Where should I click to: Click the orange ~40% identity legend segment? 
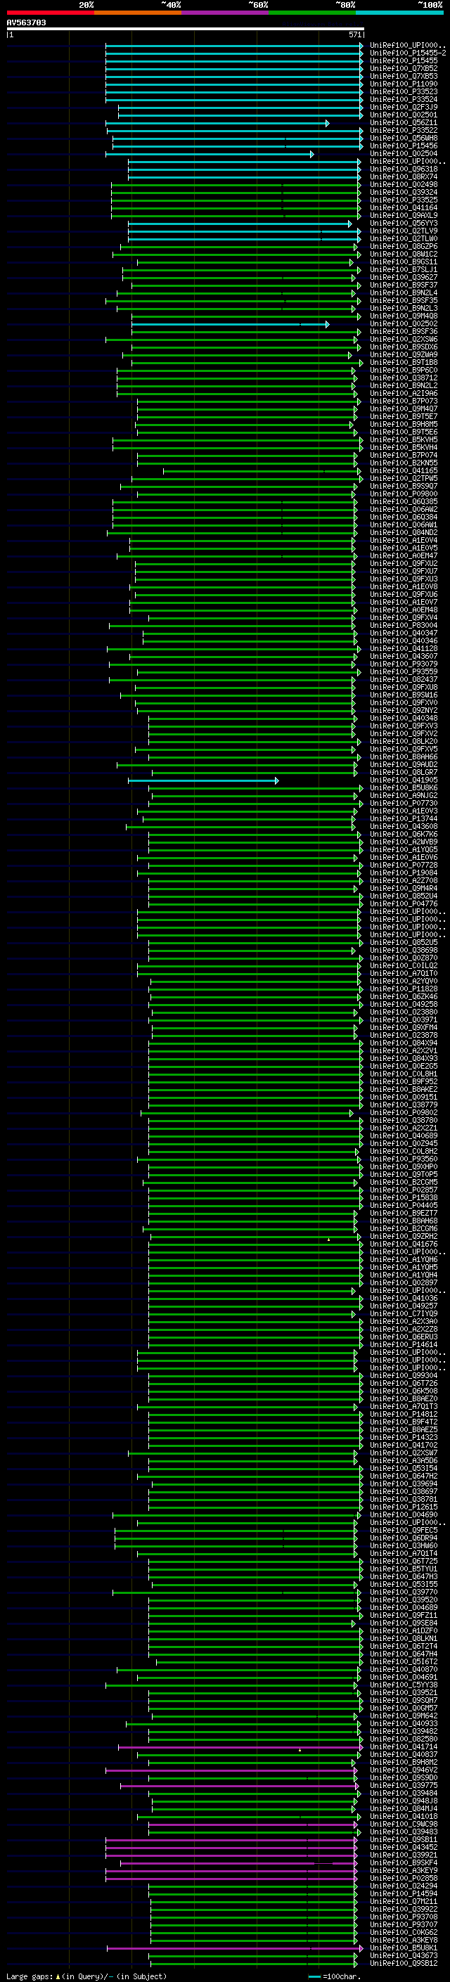click(x=138, y=13)
